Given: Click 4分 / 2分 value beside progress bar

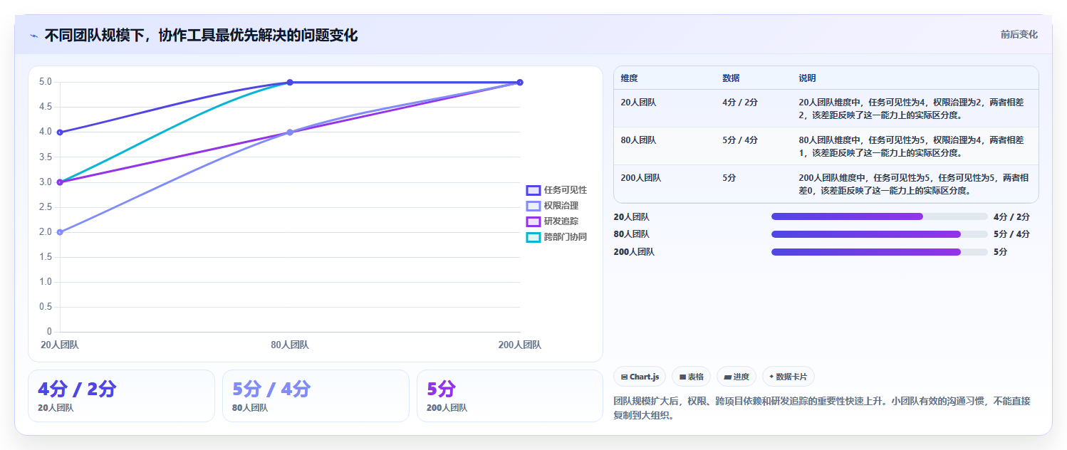Looking at the screenshot, I should coord(1011,216).
